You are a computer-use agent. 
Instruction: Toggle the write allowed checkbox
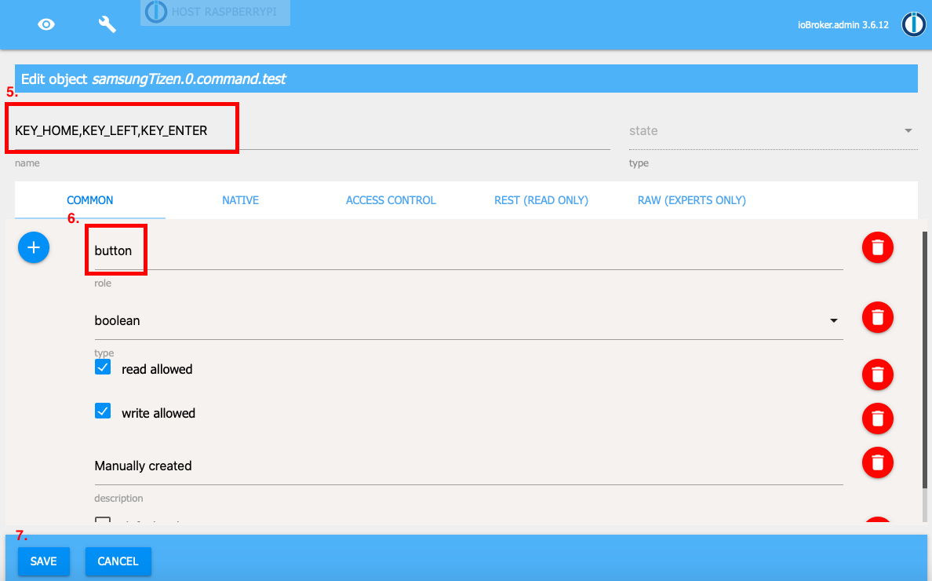coord(103,411)
